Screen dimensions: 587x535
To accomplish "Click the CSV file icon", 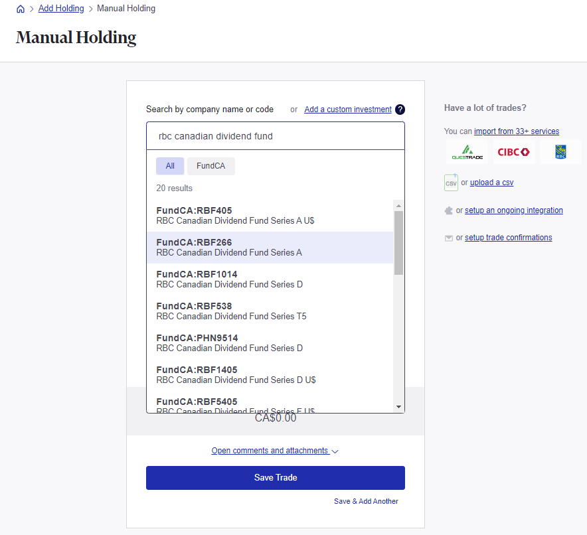I will tap(450, 182).
